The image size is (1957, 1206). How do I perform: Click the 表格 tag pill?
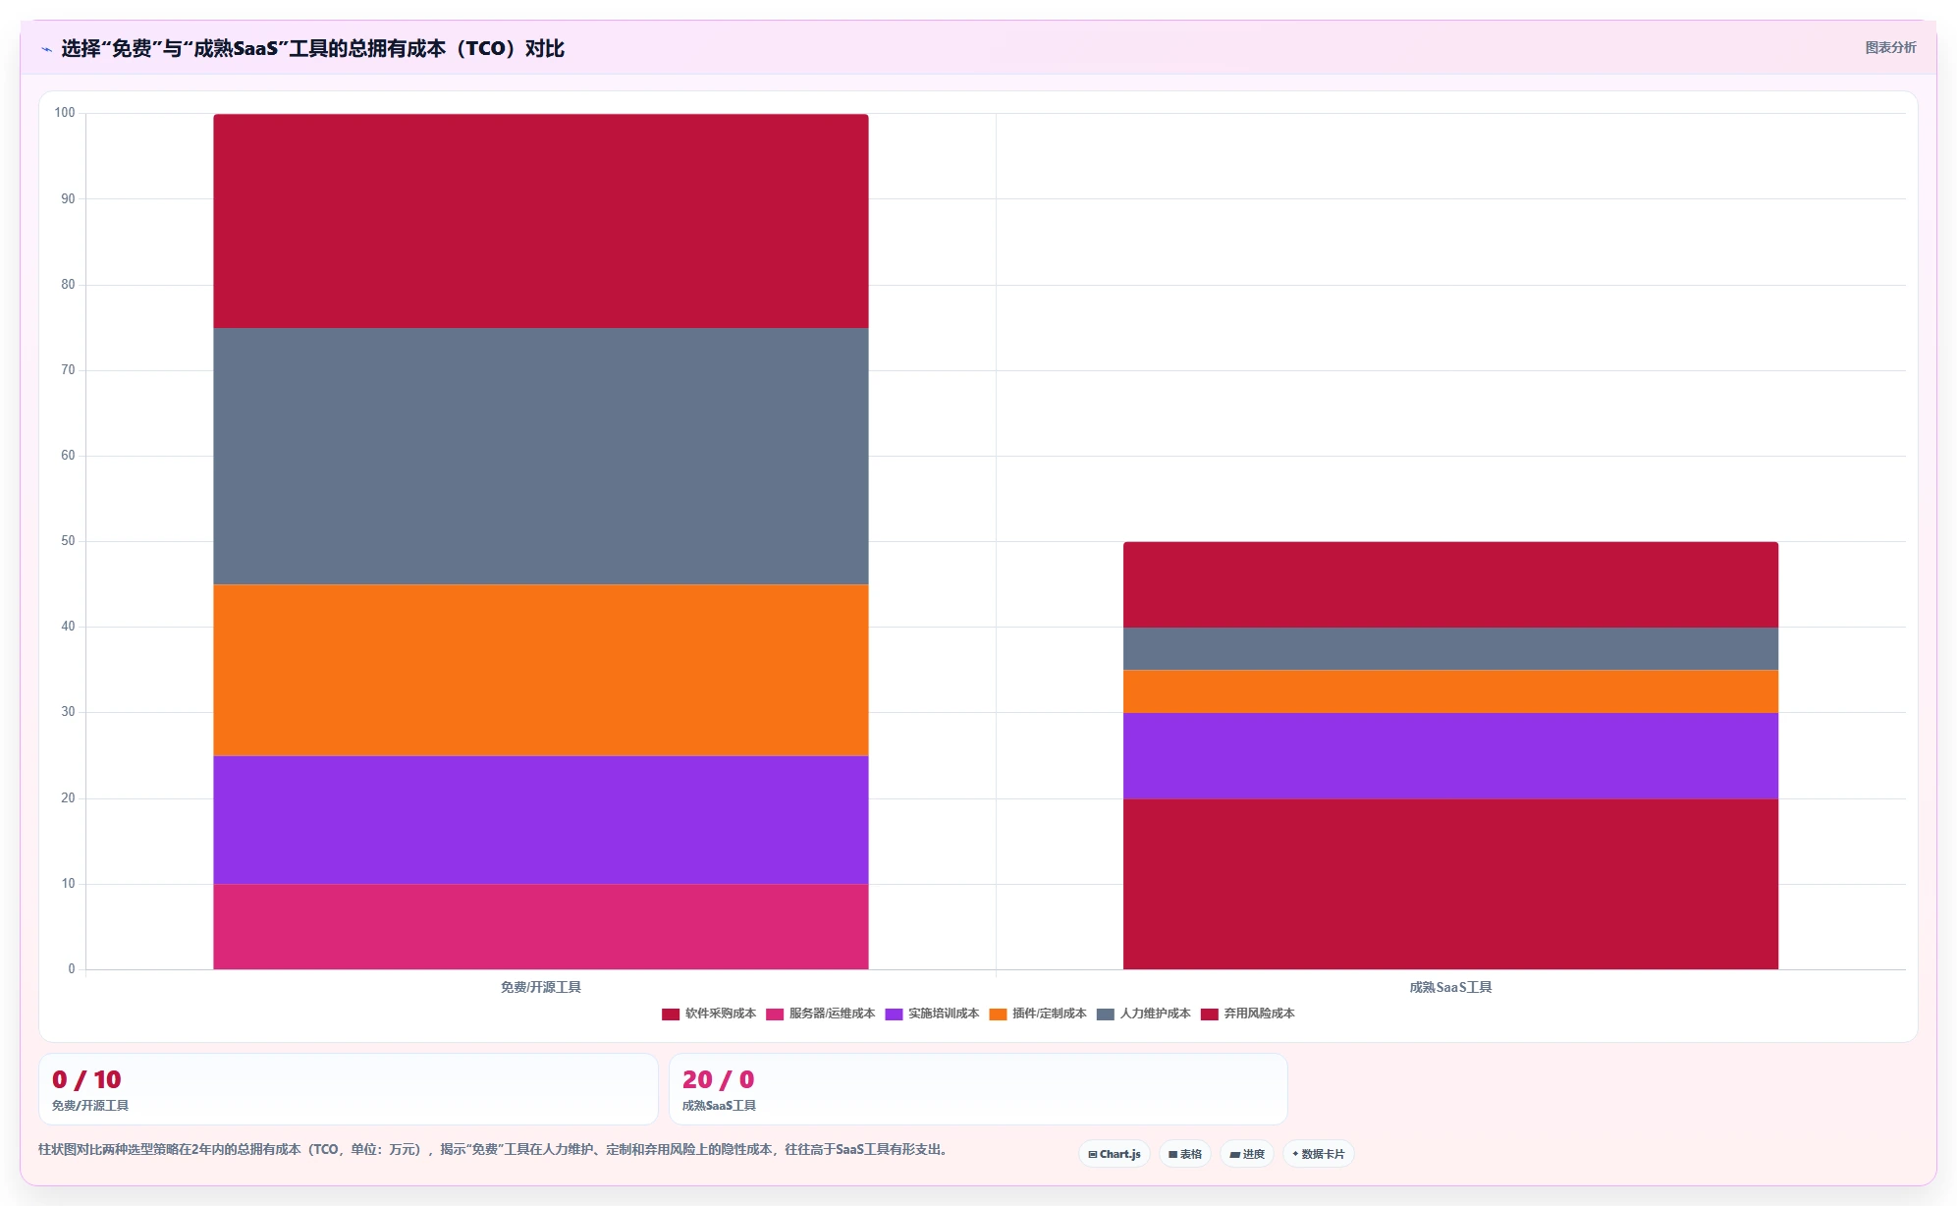click(x=1185, y=1154)
